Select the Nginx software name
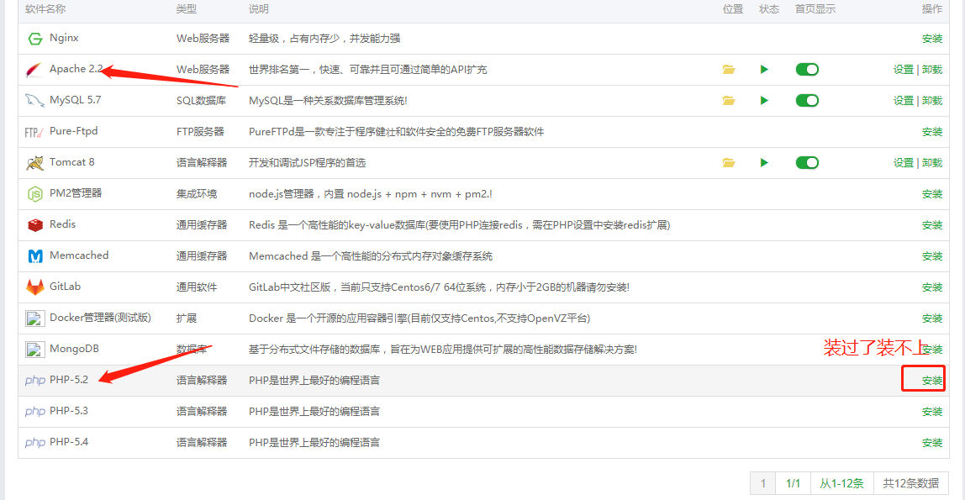The height and width of the screenshot is (500, 965). (64, 38)
